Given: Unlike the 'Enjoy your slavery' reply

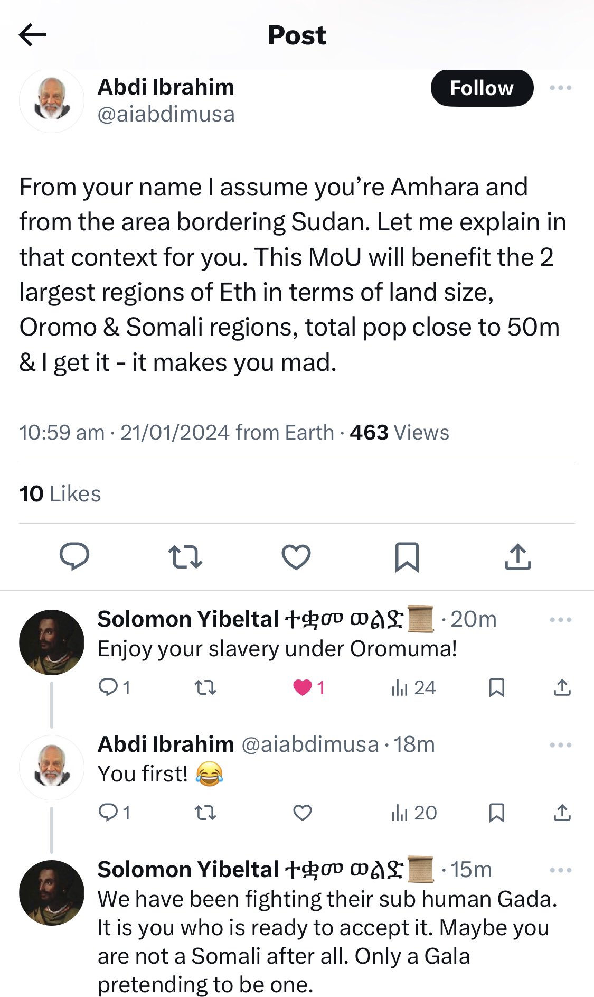Looking at the screenshot, I should click(303, 687).
